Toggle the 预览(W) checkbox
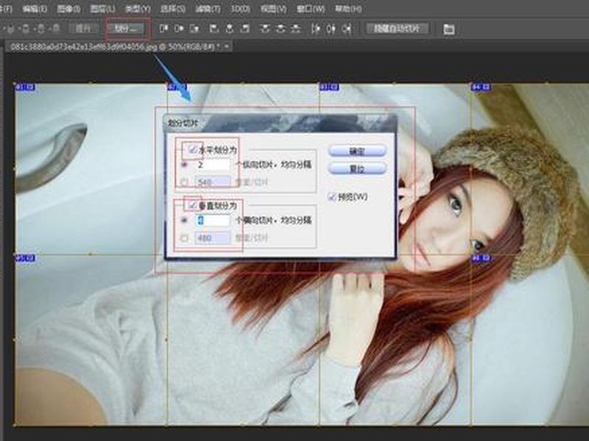 click(x=332, y=196)
